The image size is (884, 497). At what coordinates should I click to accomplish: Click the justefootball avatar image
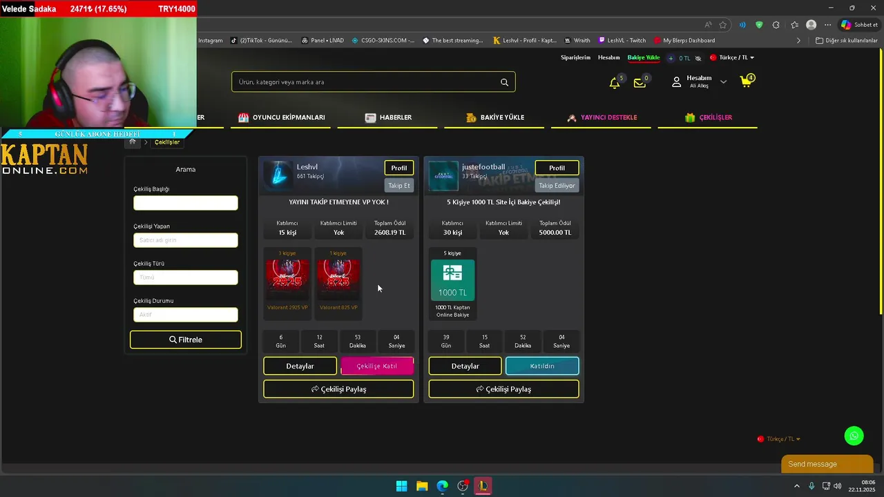coord(443,175)
